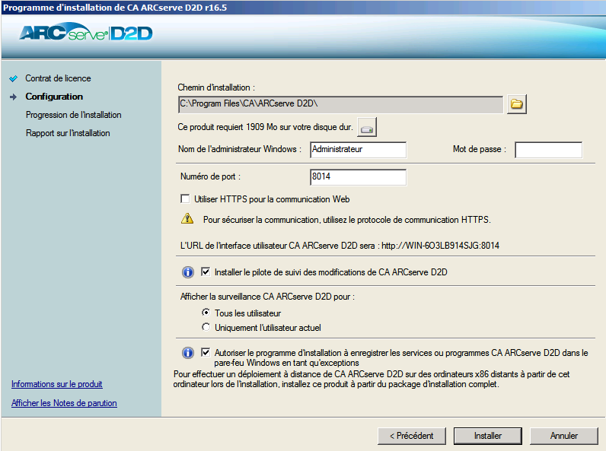Open Informations sur le produit link
This screenshot has height=451, width=606.
57,384
